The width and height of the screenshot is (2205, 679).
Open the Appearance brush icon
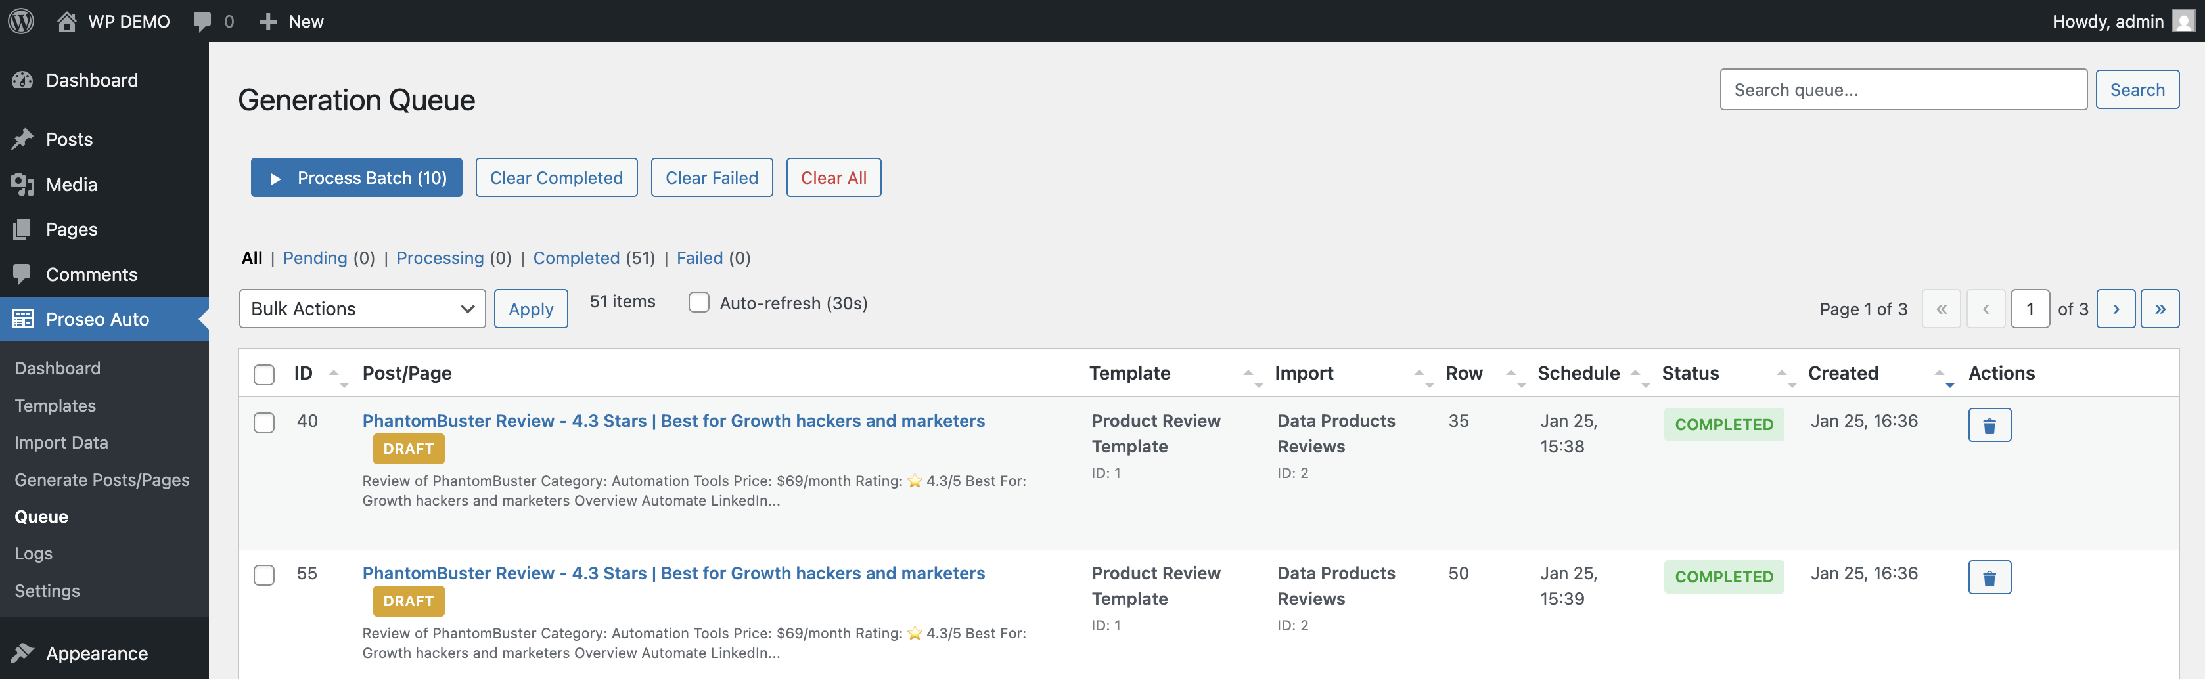pos(22,653)
